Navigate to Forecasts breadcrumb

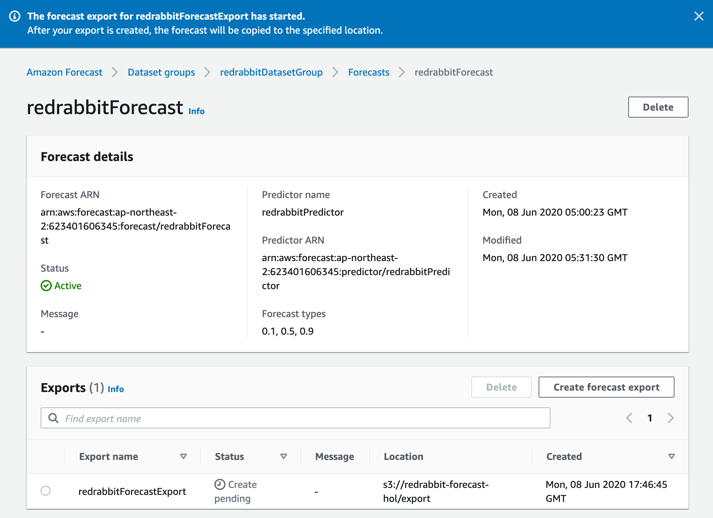tap(369, 72)
